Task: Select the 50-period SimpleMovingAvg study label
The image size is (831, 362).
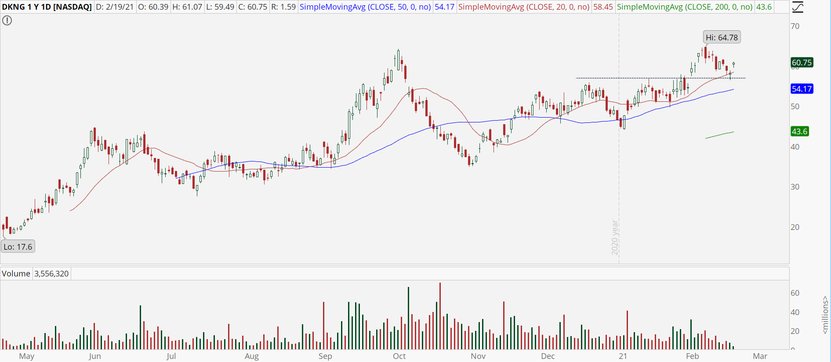Action: 365,7
